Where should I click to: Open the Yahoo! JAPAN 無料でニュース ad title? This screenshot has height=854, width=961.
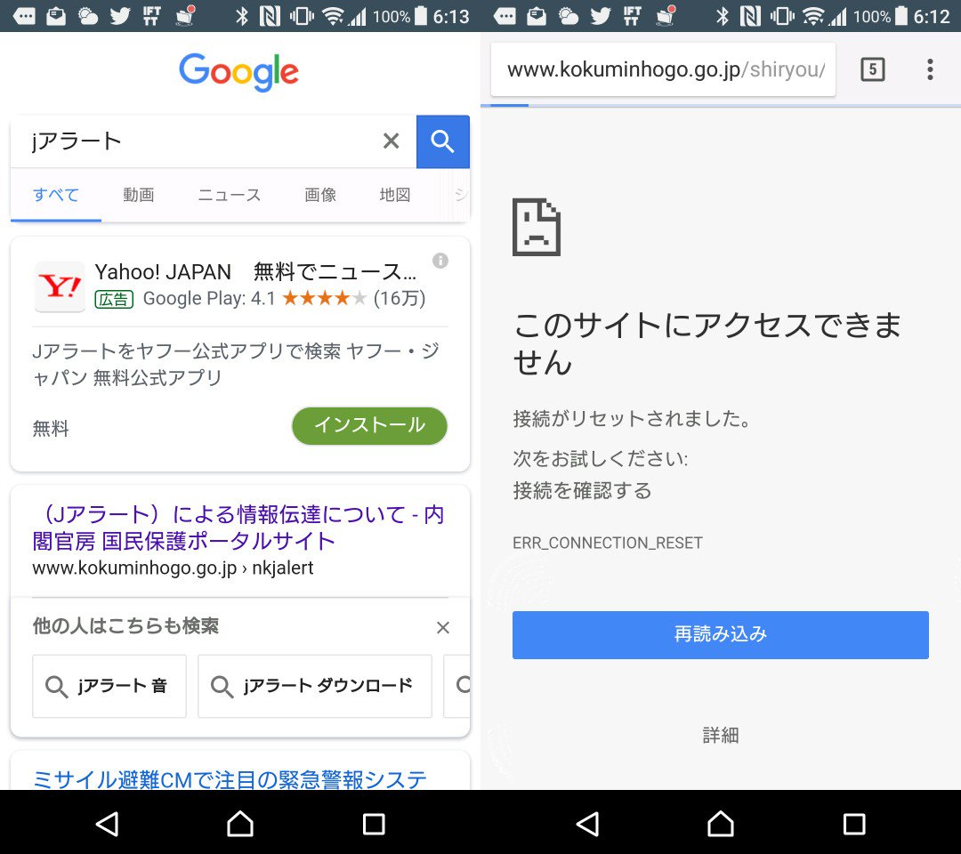[255, 271]
